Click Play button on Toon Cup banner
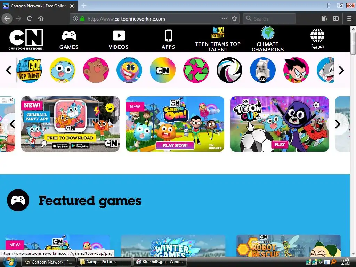This screenshot has width=356, height=267. [x=280, y=145]
